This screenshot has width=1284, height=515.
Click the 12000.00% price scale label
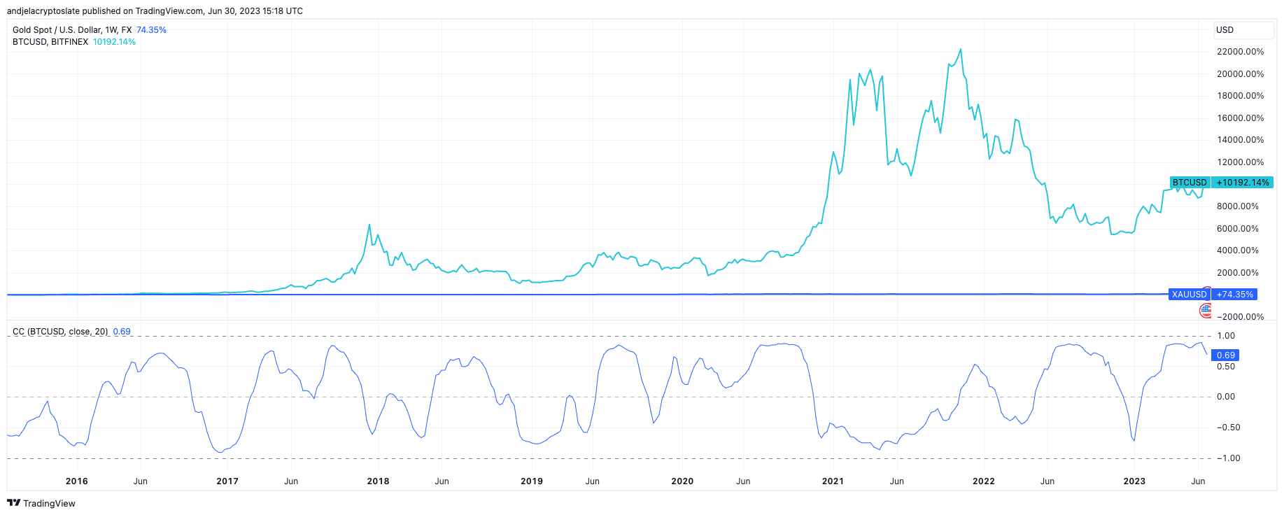1241,162
